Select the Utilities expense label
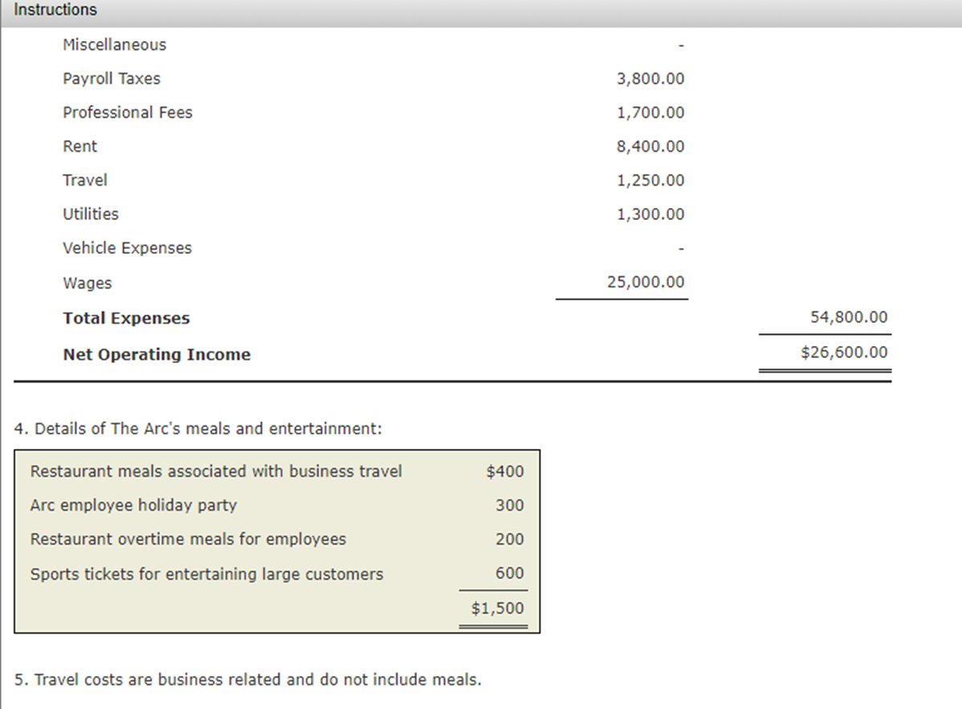Screen dimensions: 962x709 pos(90,214)
